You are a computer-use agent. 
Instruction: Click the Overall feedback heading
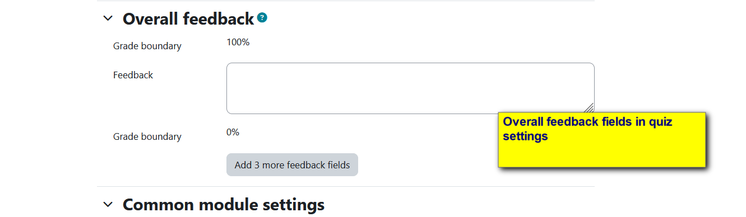[x=188, y=19]
